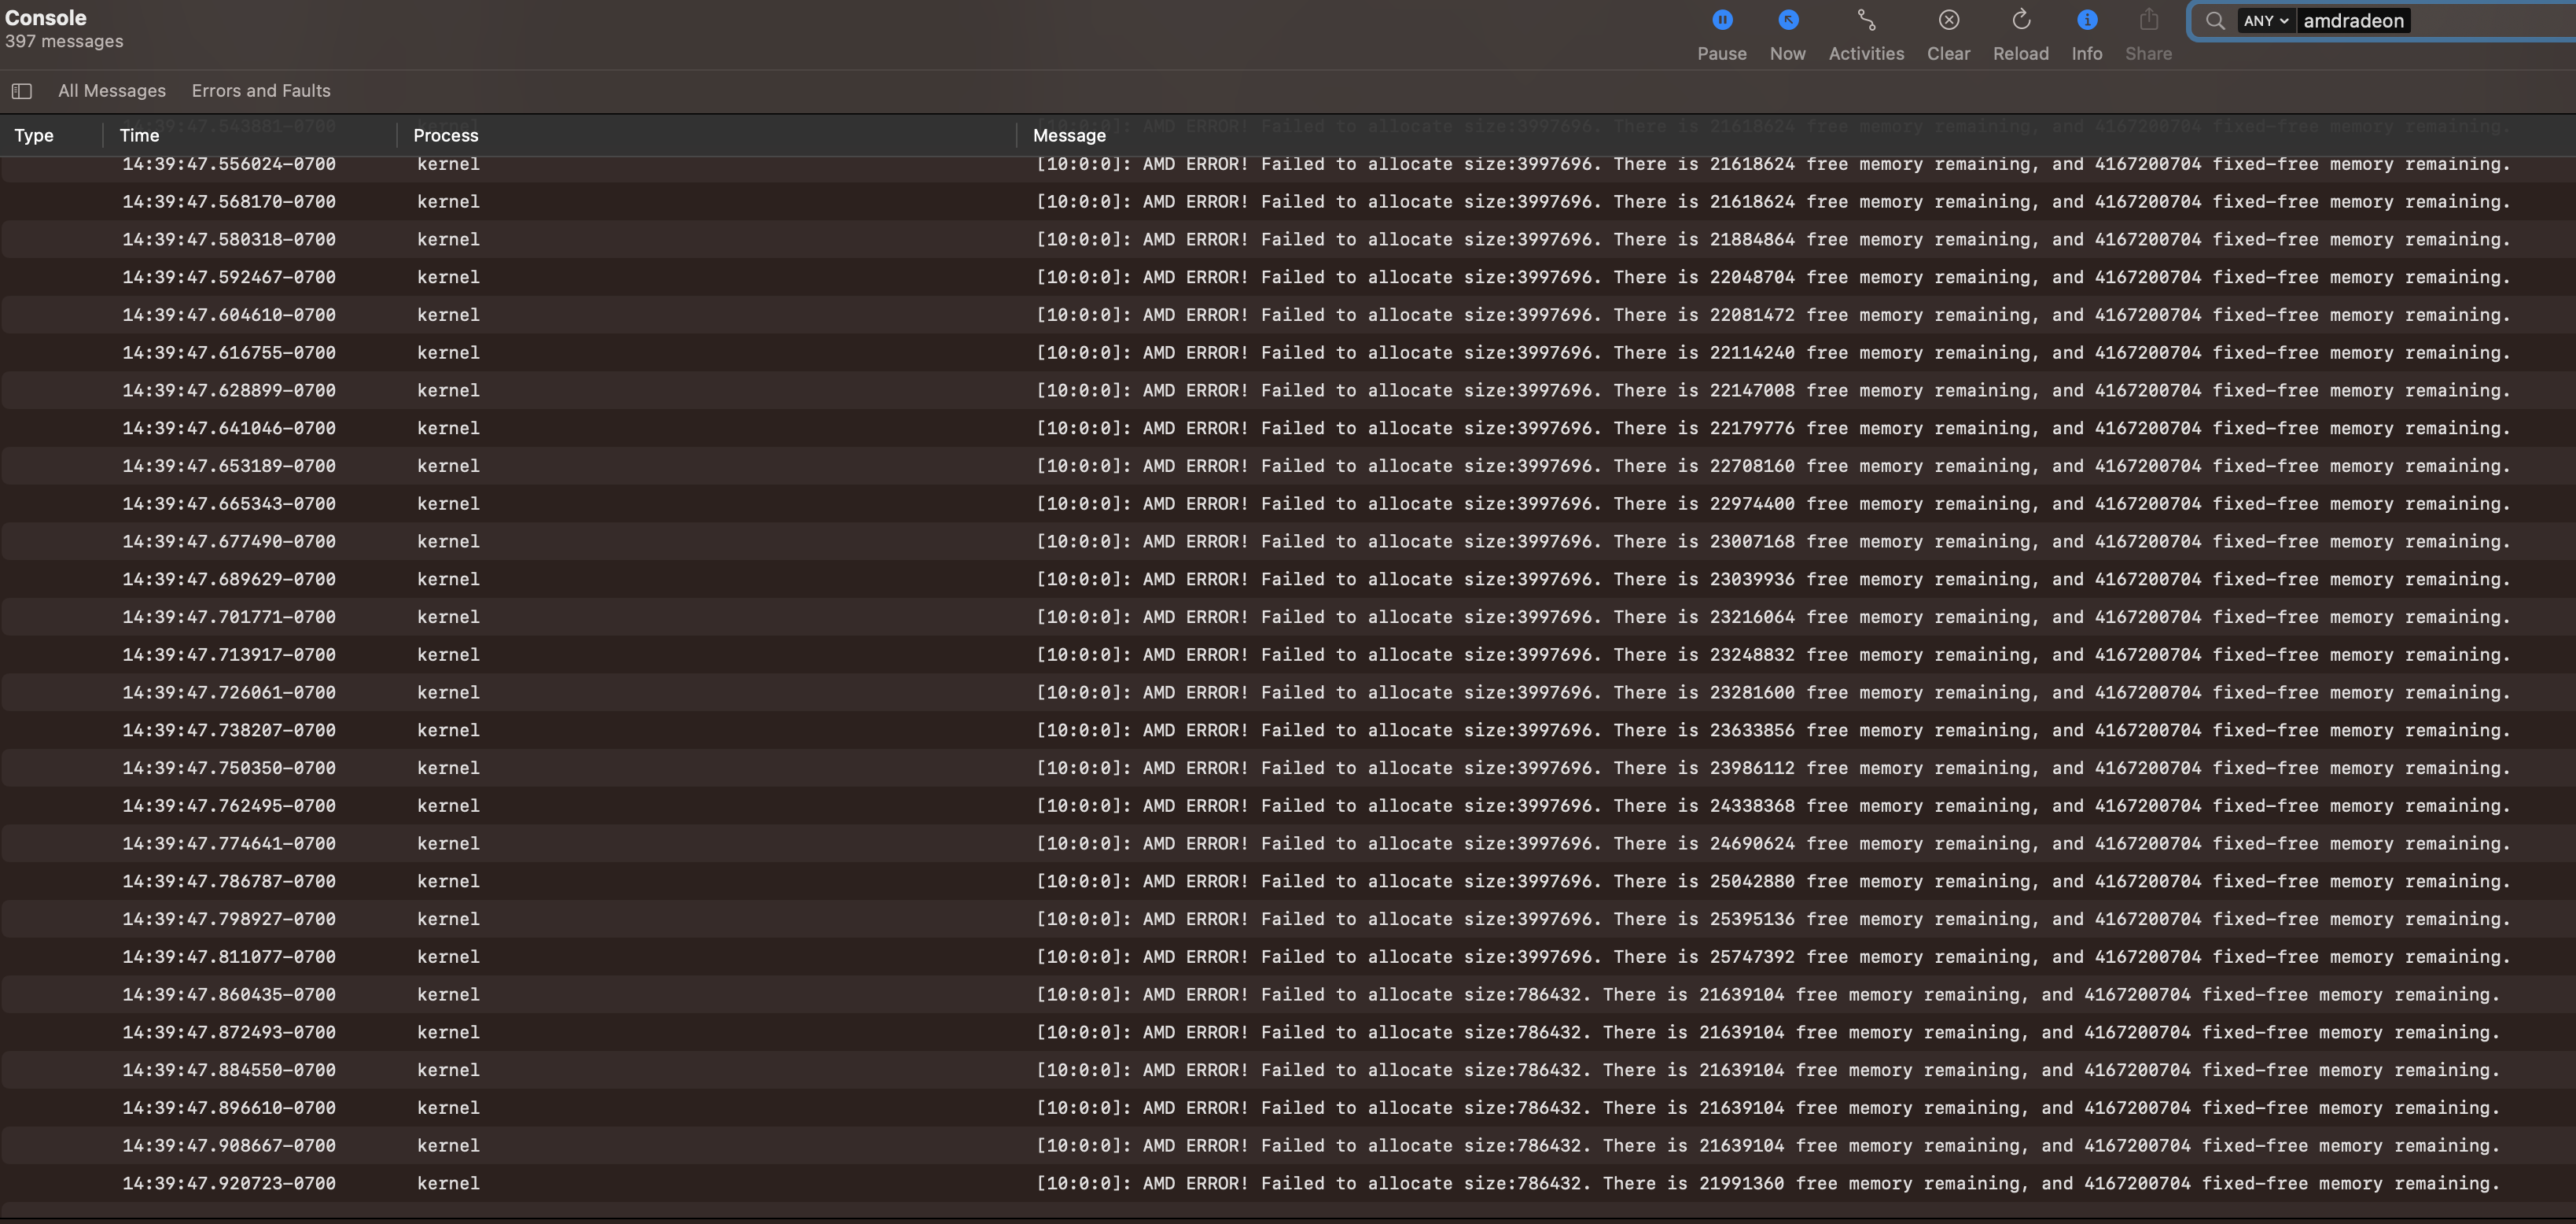This screenshot has height=1224, width=2576.
Task: Select the All Messages tab
Action: point(112,90)
